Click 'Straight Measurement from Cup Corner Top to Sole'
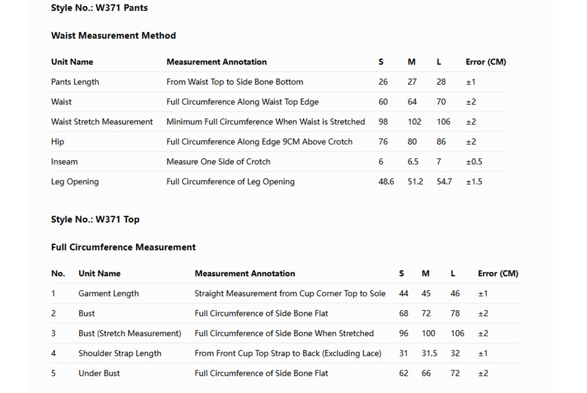Viewport: 587px width, 393px height. (290, 294)
